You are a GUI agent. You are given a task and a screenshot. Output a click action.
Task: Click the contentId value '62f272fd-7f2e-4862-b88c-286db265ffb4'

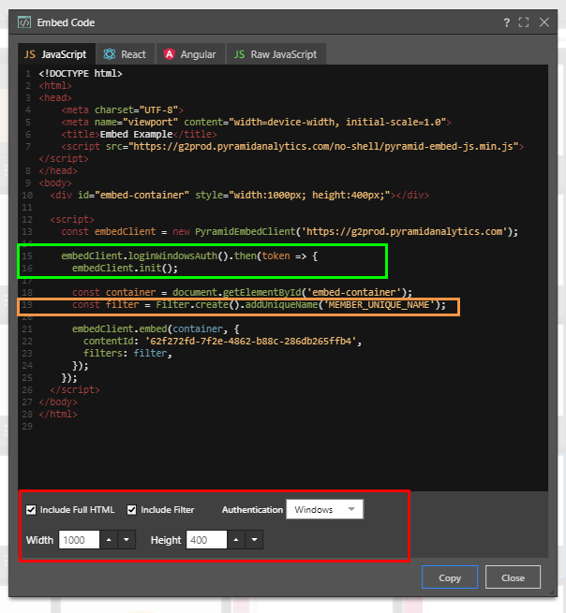tap(250, 342)
